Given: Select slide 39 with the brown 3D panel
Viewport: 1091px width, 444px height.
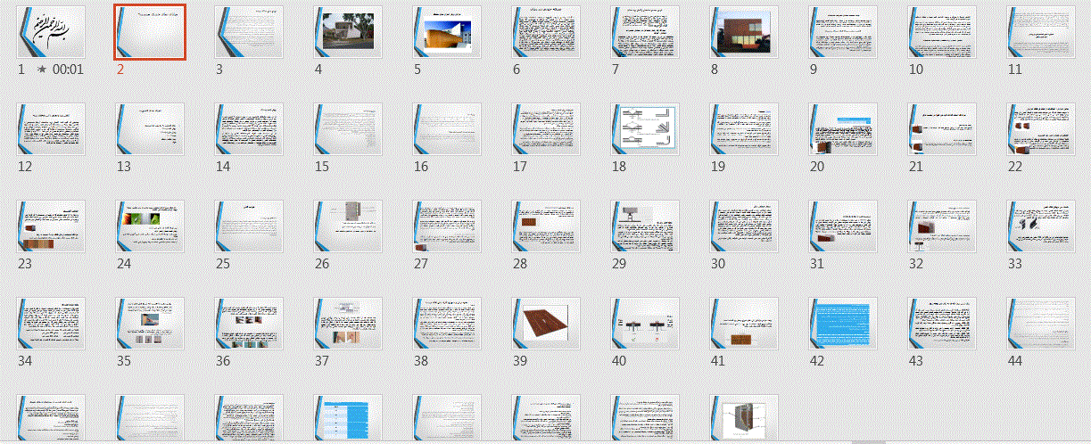Looking at the screenshot, I should [x=546, y=323].
